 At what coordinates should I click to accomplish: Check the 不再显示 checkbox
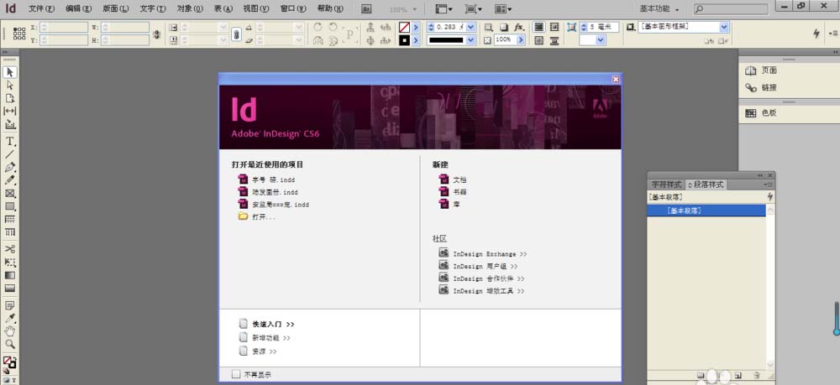click(236, 374)
